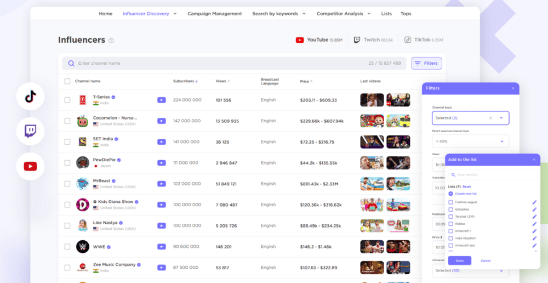Tick the checkbox for MrBeast row
The width and height of the screenshot is (548, 283).
tap(67, 184)
